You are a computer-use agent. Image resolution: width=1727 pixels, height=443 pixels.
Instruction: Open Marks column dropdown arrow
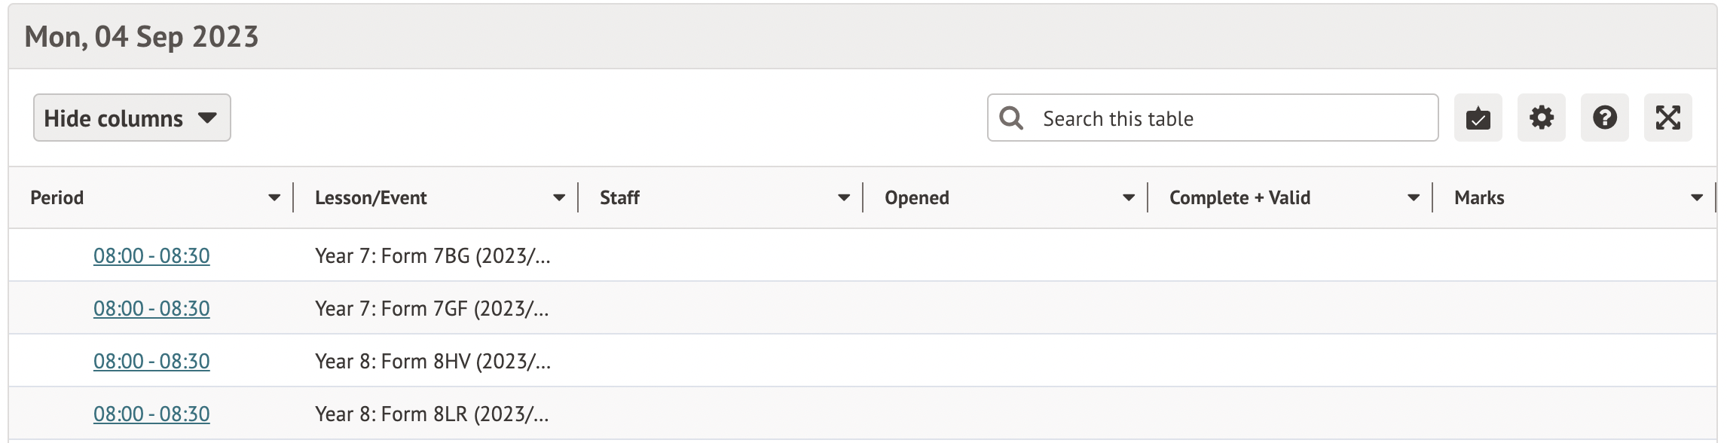[x=1697, y=197]
